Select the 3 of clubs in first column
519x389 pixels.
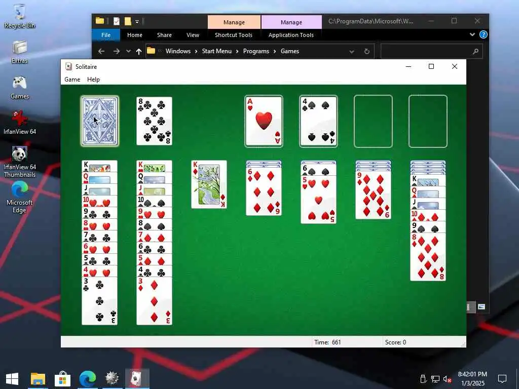click(x=100, y=301)
